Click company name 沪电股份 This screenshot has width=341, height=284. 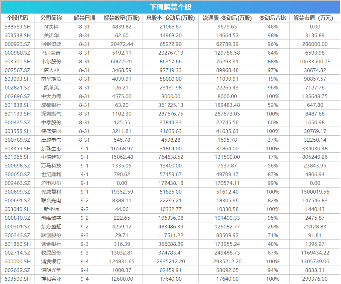51,183
